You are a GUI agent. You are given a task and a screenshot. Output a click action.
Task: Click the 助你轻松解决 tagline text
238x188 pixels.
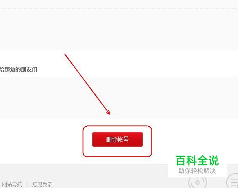(x=197, y=171)
